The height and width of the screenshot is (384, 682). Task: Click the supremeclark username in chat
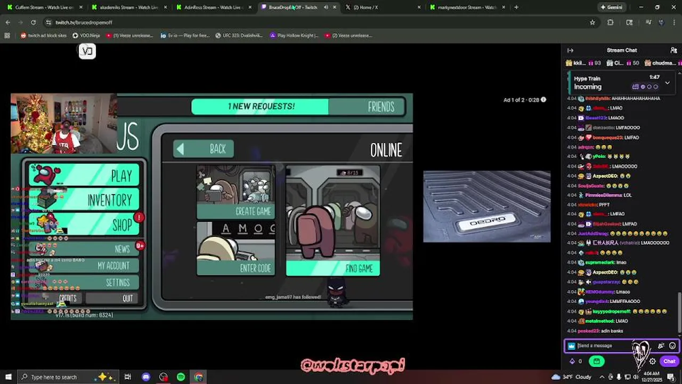[600, 262]
